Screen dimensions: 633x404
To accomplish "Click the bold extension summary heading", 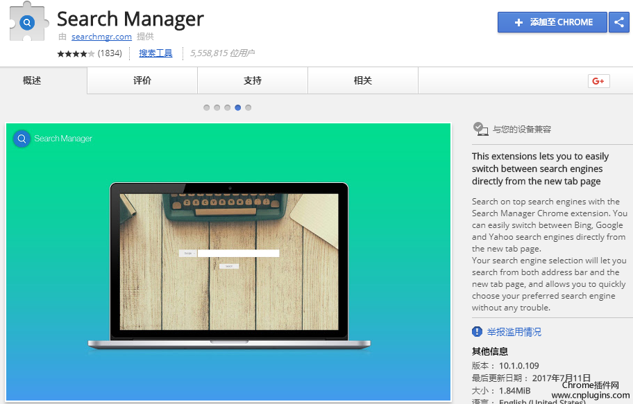I will [540, 168].
